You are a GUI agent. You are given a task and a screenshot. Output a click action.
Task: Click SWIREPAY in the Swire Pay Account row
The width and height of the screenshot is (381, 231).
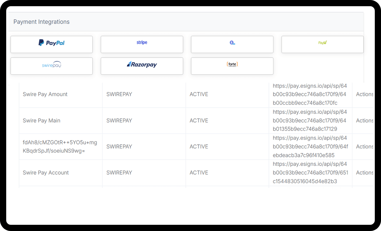pyautogui.click(x=119, y=173)
